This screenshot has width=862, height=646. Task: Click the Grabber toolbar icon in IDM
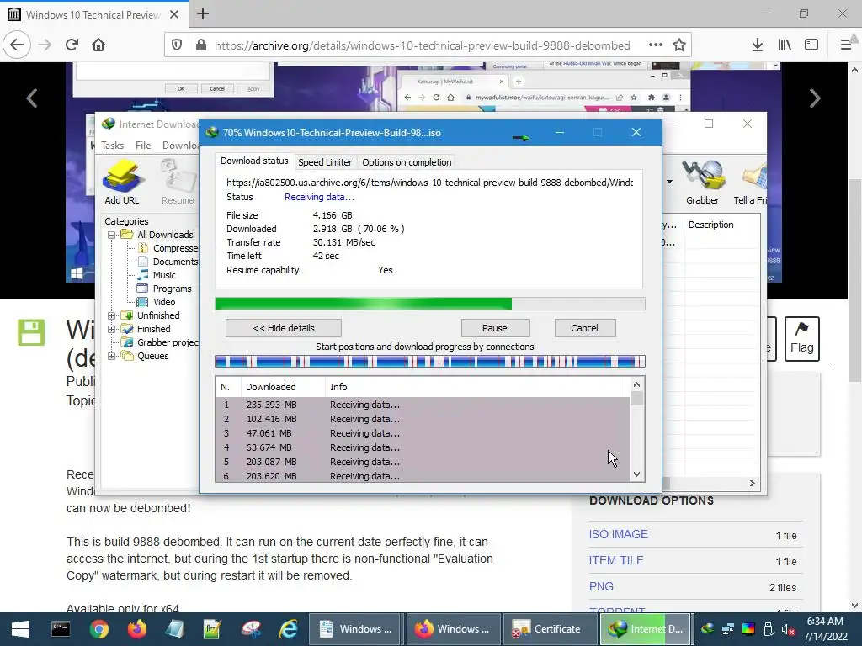pyautogui.click(x=702, y=182)
